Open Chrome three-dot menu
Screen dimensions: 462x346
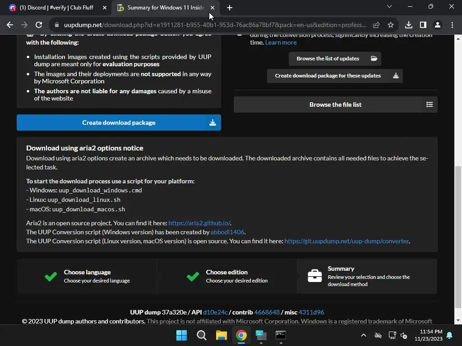[452, 25]
